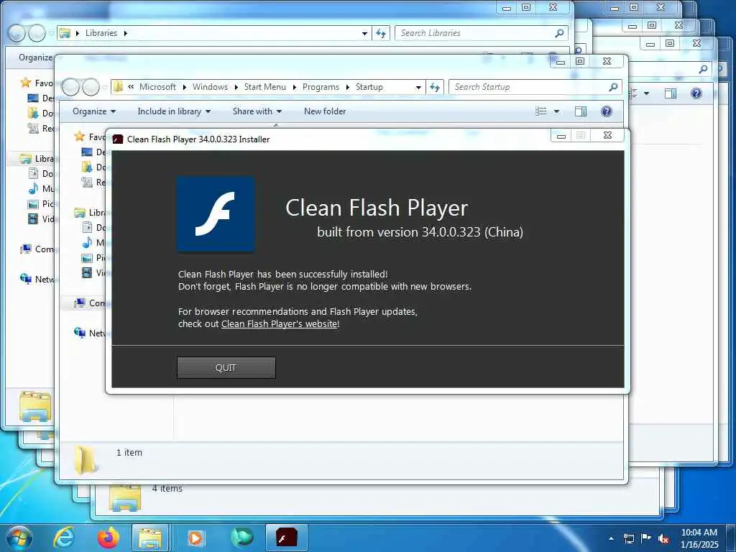Screen dimensions: 736x552
Task: Click muted volume icon in system tray
Action: [x=663, y=538]
